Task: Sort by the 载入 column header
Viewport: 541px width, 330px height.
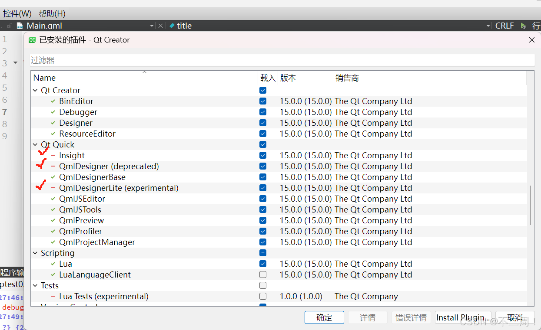Action: (268, 78)
